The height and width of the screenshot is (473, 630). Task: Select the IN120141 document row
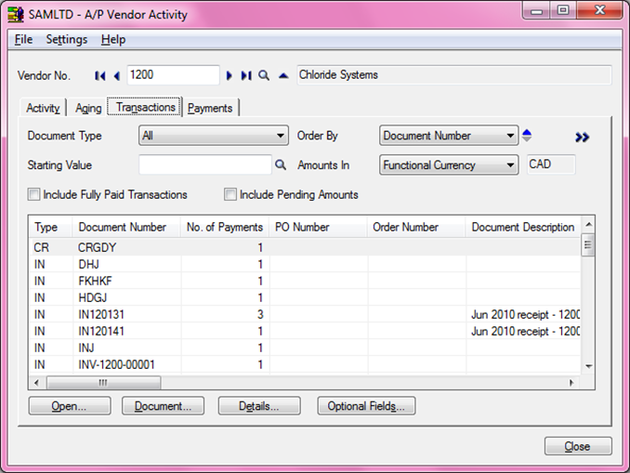[305, 331]
